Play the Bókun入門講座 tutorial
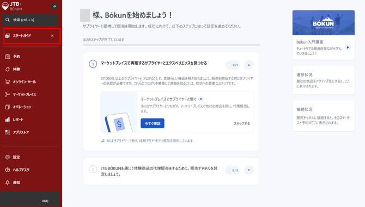This screenshot has height=207, width=365. pos(348,48)
